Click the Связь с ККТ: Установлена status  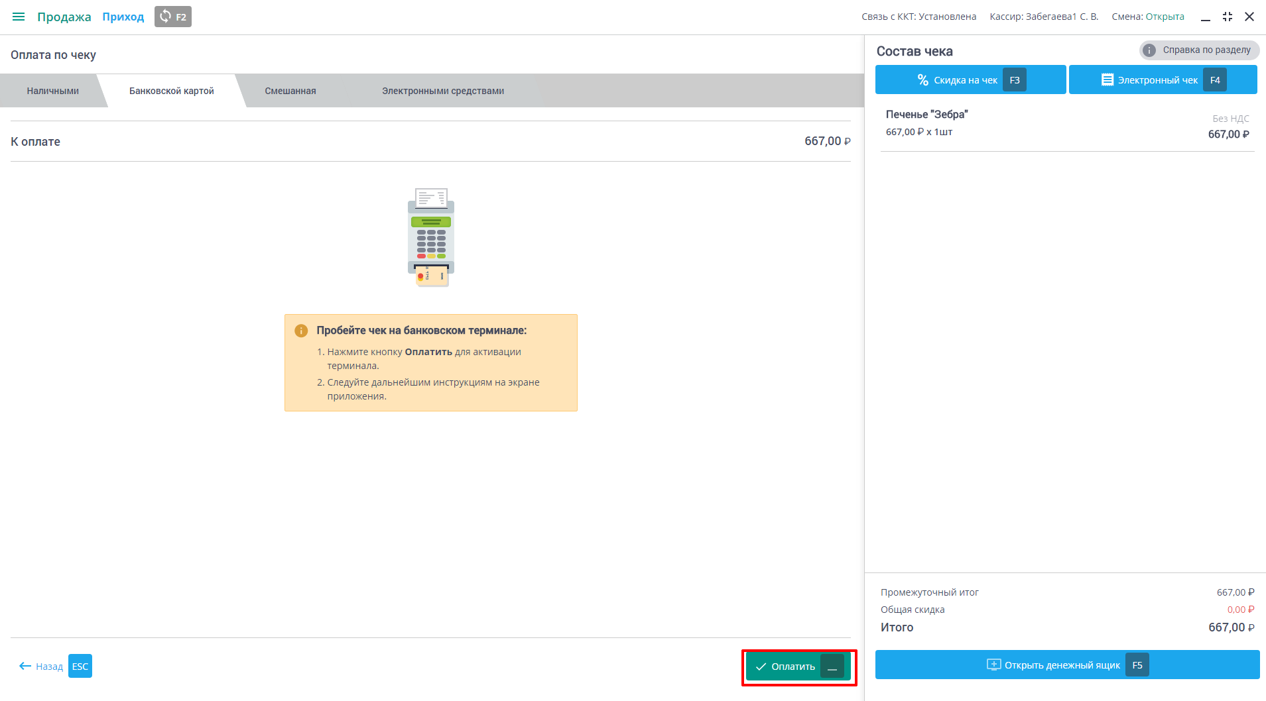[x=919, y=17]
